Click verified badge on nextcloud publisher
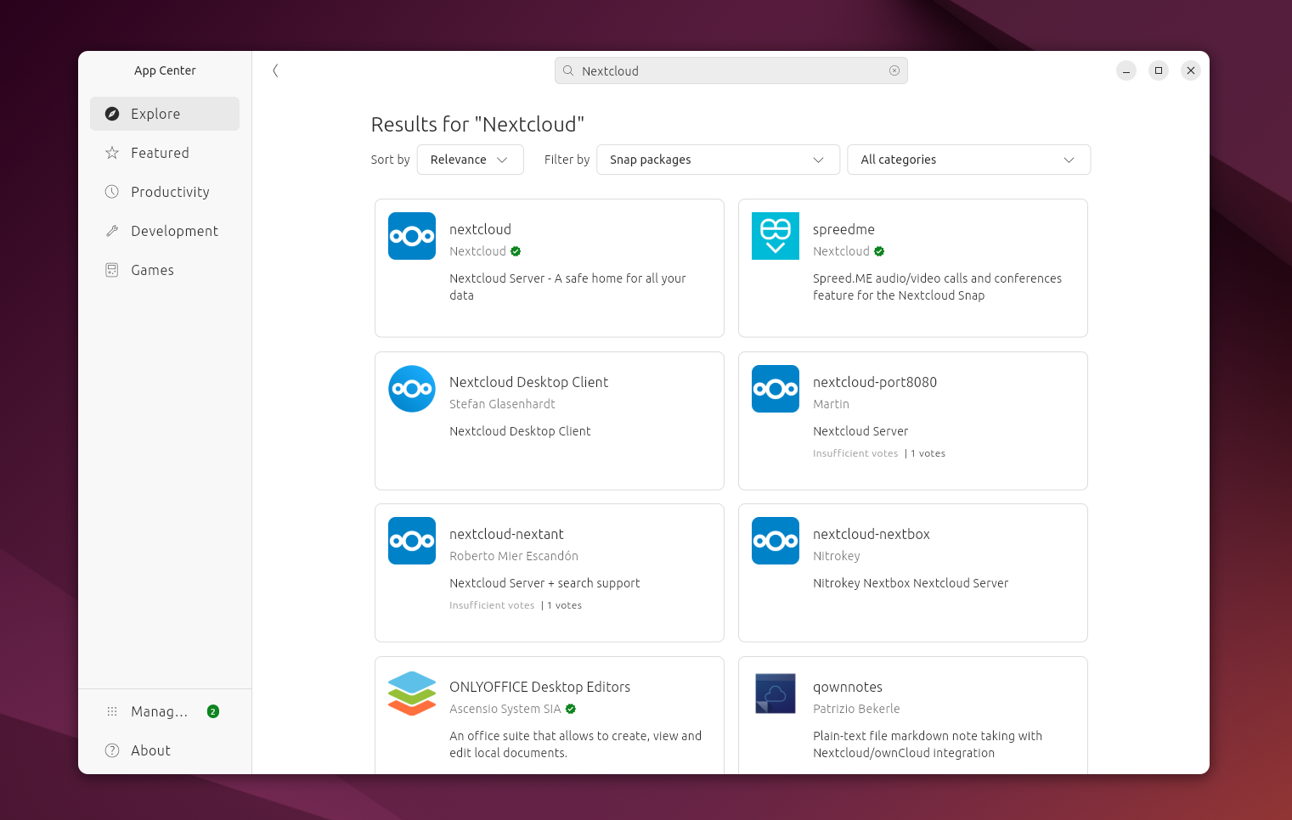1292x820 pixels. pyautogui.click(x=516, y=251)
